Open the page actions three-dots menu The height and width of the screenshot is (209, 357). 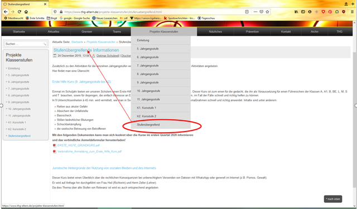tap(255, 12)
